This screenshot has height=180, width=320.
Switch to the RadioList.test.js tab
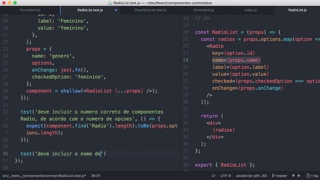(90, 10)
